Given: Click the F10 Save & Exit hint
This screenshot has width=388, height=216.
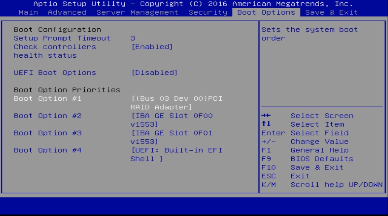Looking at the screenshot, I should click(303, 168).
